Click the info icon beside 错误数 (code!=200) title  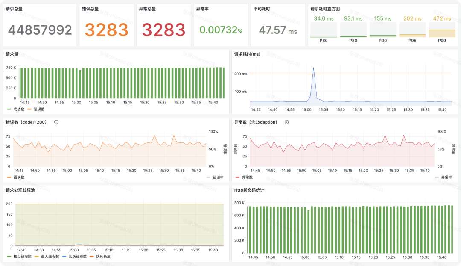tap(56, 122)
